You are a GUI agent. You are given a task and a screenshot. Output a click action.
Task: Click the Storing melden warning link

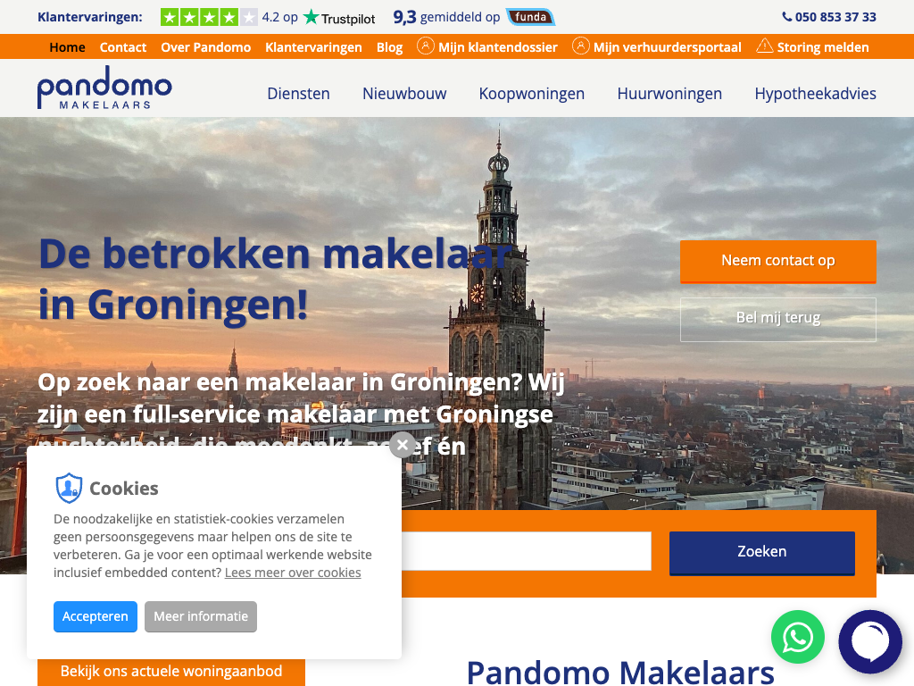click(x=812, y=46)
